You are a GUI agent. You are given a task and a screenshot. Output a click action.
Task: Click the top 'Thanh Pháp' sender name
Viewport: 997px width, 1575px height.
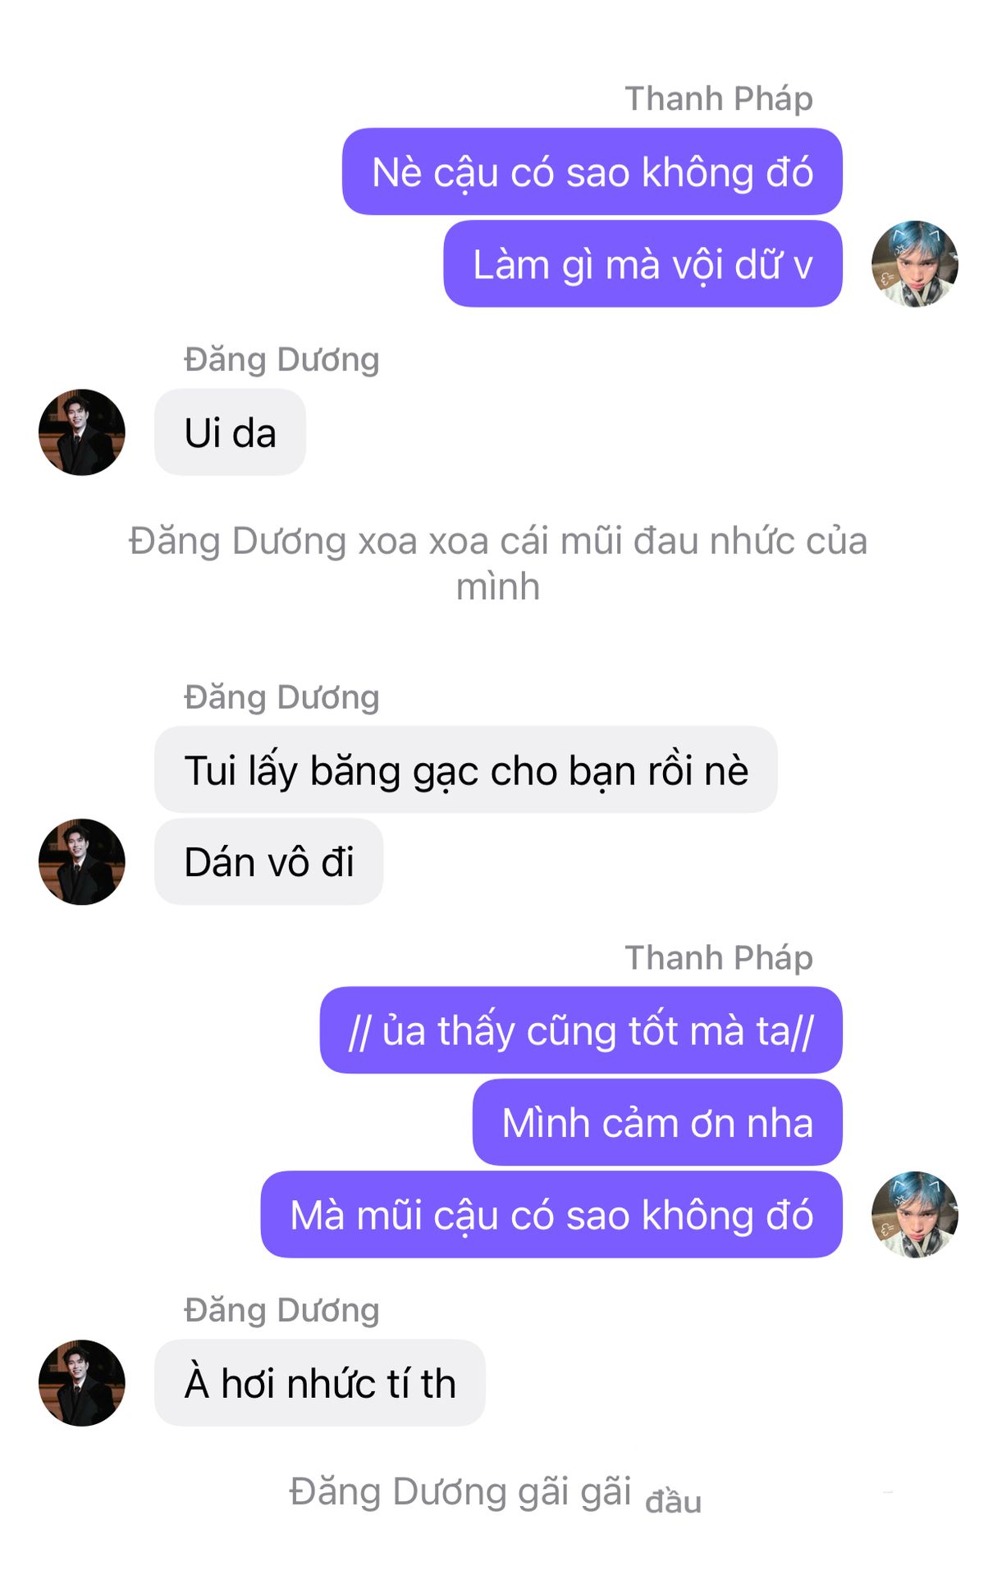pos(719,98)
